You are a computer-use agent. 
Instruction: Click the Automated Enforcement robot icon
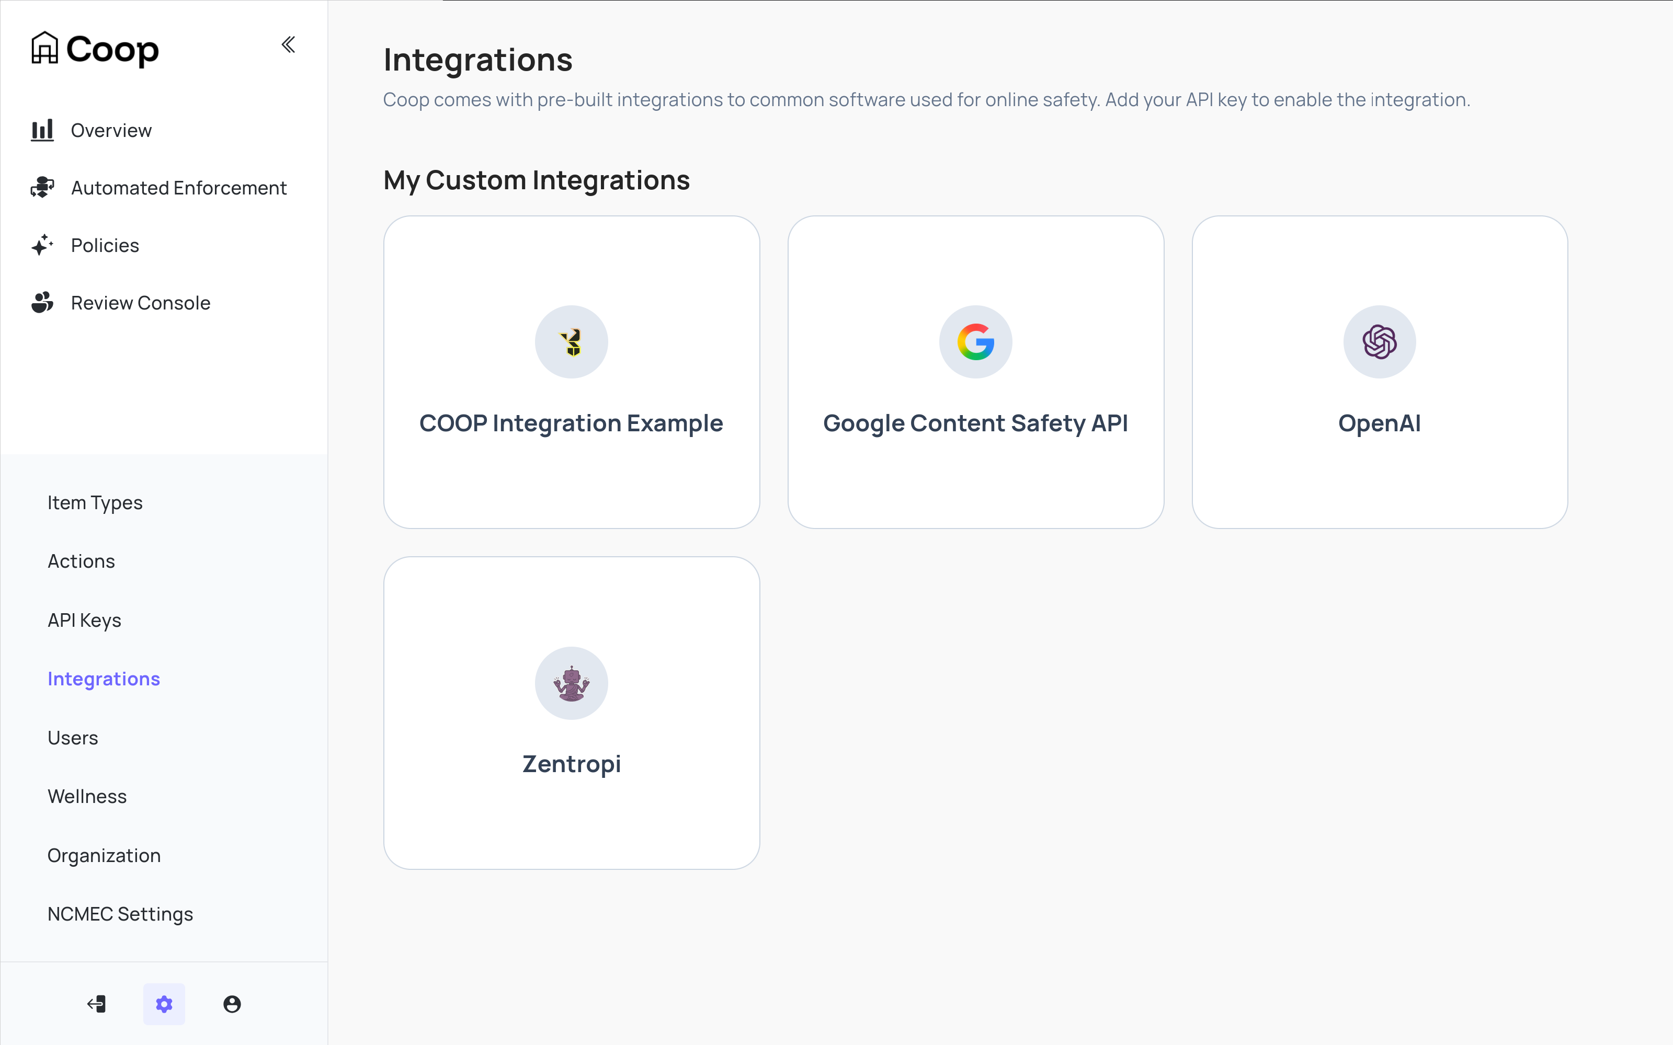[x=42, y=187]
